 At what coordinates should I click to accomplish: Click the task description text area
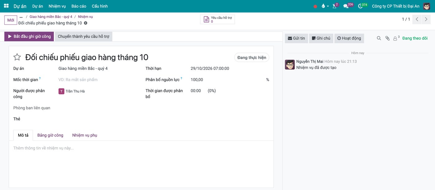coord(141,148)
